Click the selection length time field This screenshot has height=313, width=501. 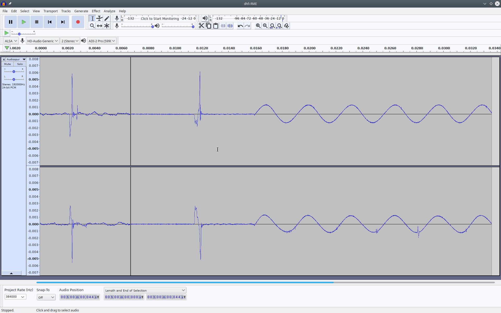(124, 297)
